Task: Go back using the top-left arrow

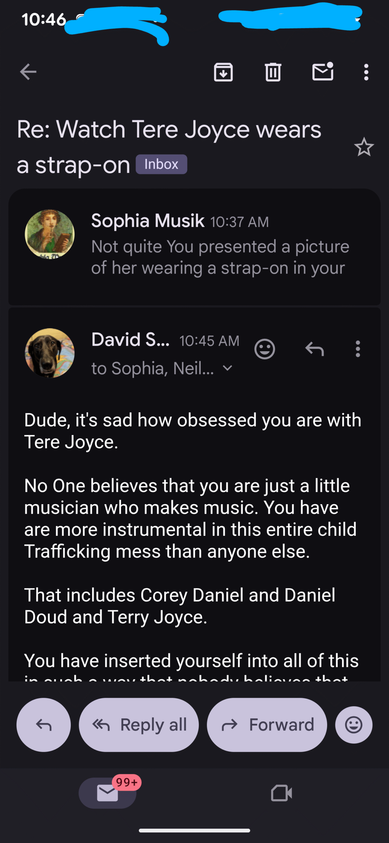Action: click(28, 72)
